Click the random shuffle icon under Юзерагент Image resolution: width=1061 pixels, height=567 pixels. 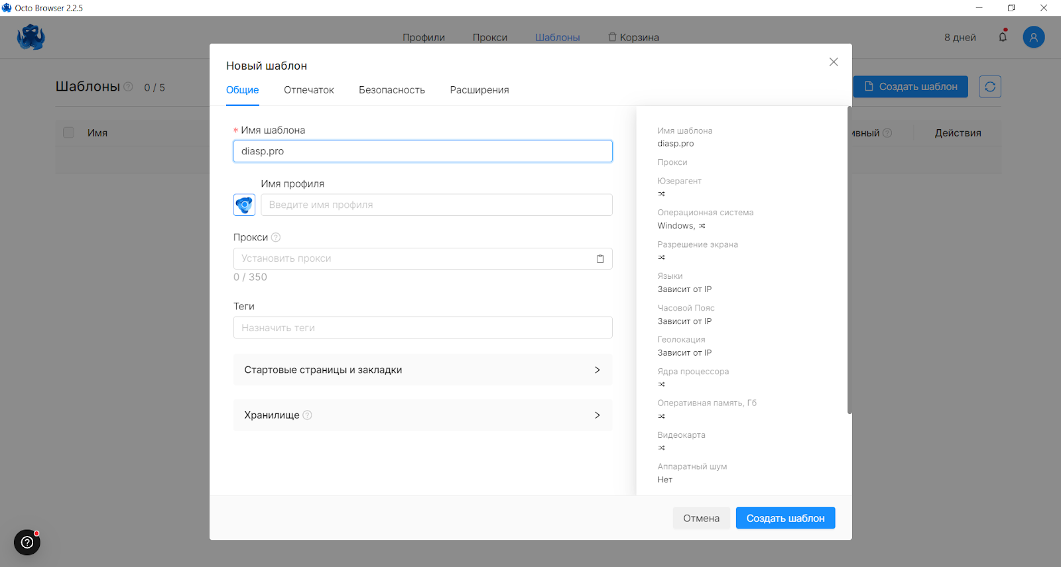661,194
